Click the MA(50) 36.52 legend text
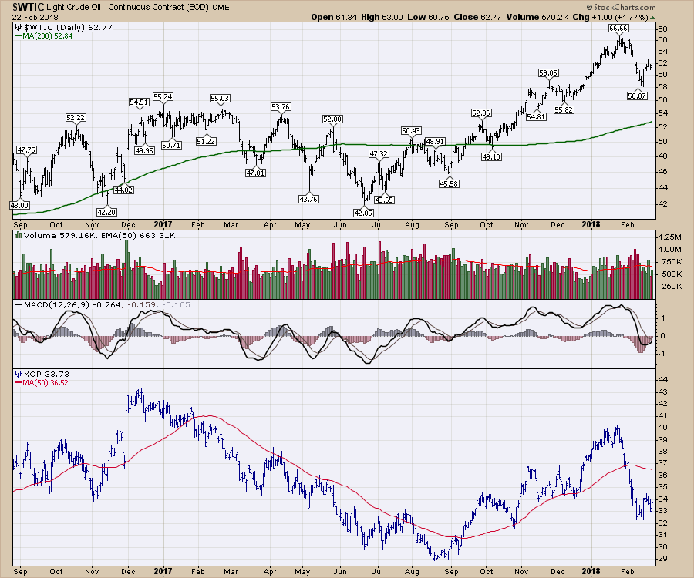 45,383
